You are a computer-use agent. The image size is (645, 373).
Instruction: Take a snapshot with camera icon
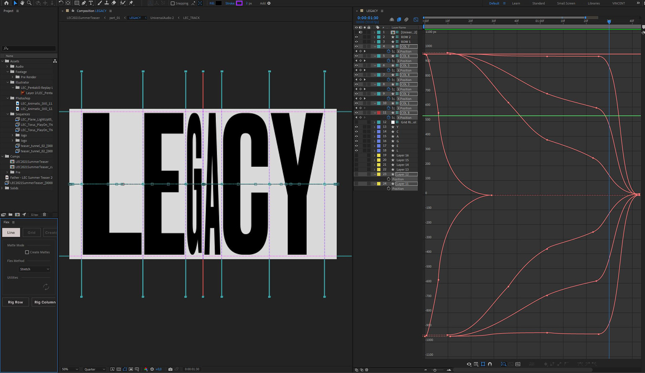pyautogui.click(x=170, y=369)
